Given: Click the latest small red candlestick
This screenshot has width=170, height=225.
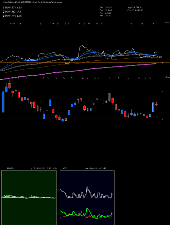Looking at the screenshot, I should pos(156,104).
